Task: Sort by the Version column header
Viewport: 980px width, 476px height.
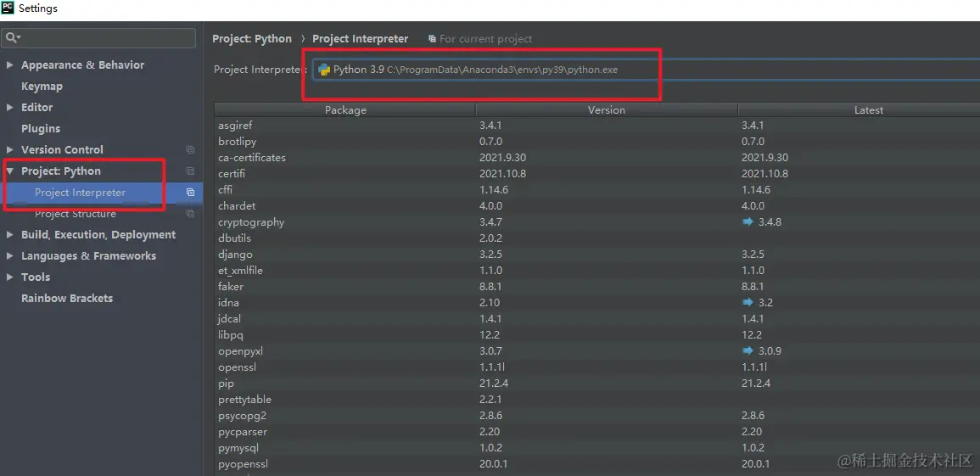Action: tap(607, 110)
